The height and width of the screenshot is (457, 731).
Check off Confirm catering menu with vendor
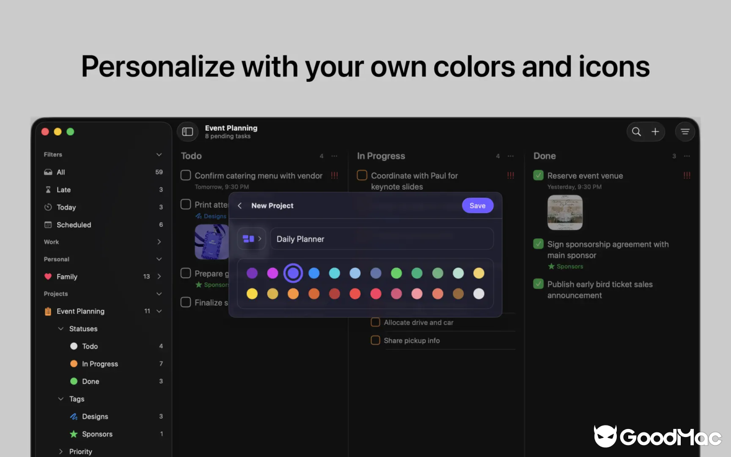click(186, 175)
